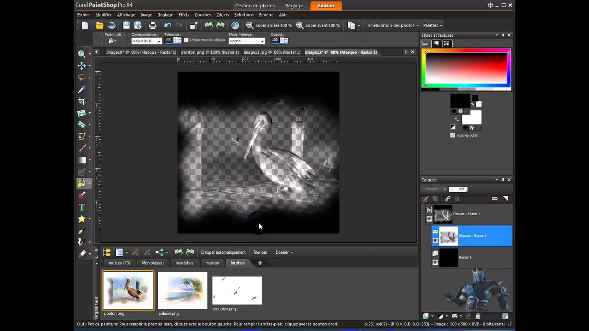Image resolution: width=589 pixels, height=331 pixels.
Task: Open the Sélections menu
Action: pos(244,15)
